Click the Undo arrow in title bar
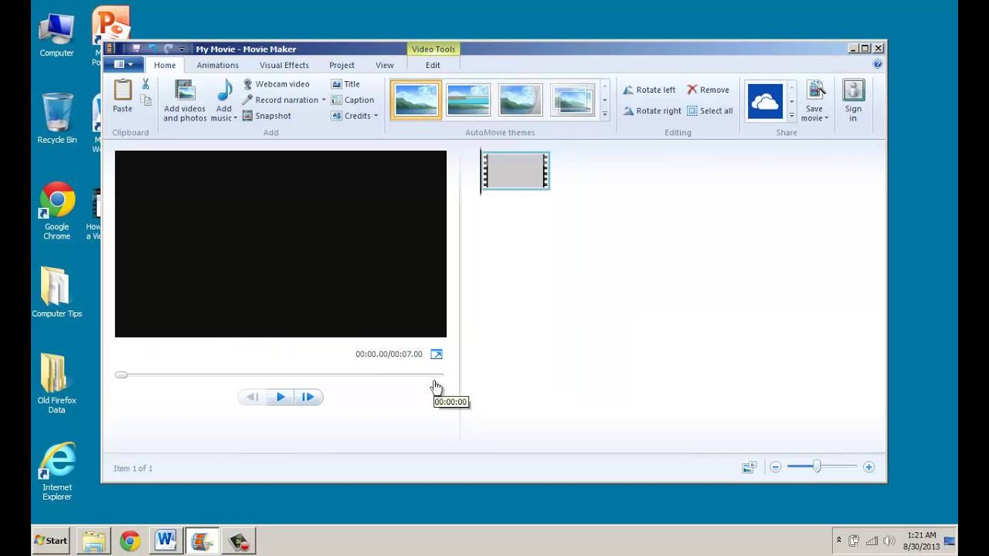Viewport: 989px width, 556px height. [152, 49]
